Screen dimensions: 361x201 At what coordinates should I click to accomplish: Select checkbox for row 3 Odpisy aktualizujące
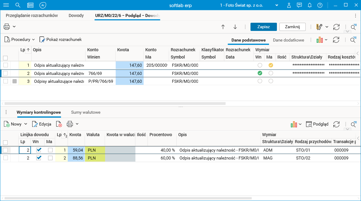tap(5, 81)
